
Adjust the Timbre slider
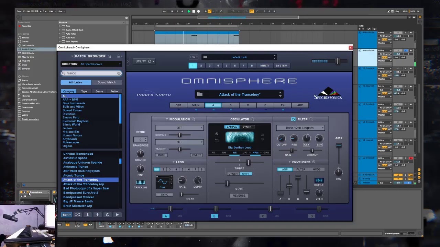coord(248,163)
